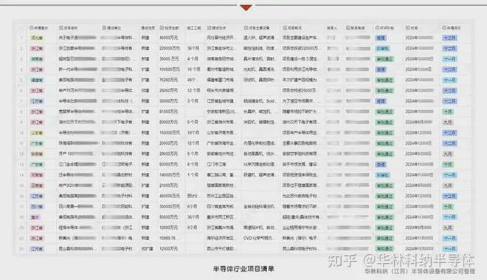Click the 山东省 province tag in row 10
The width and height of the screenshot is (487, 280).
(37, 133)
